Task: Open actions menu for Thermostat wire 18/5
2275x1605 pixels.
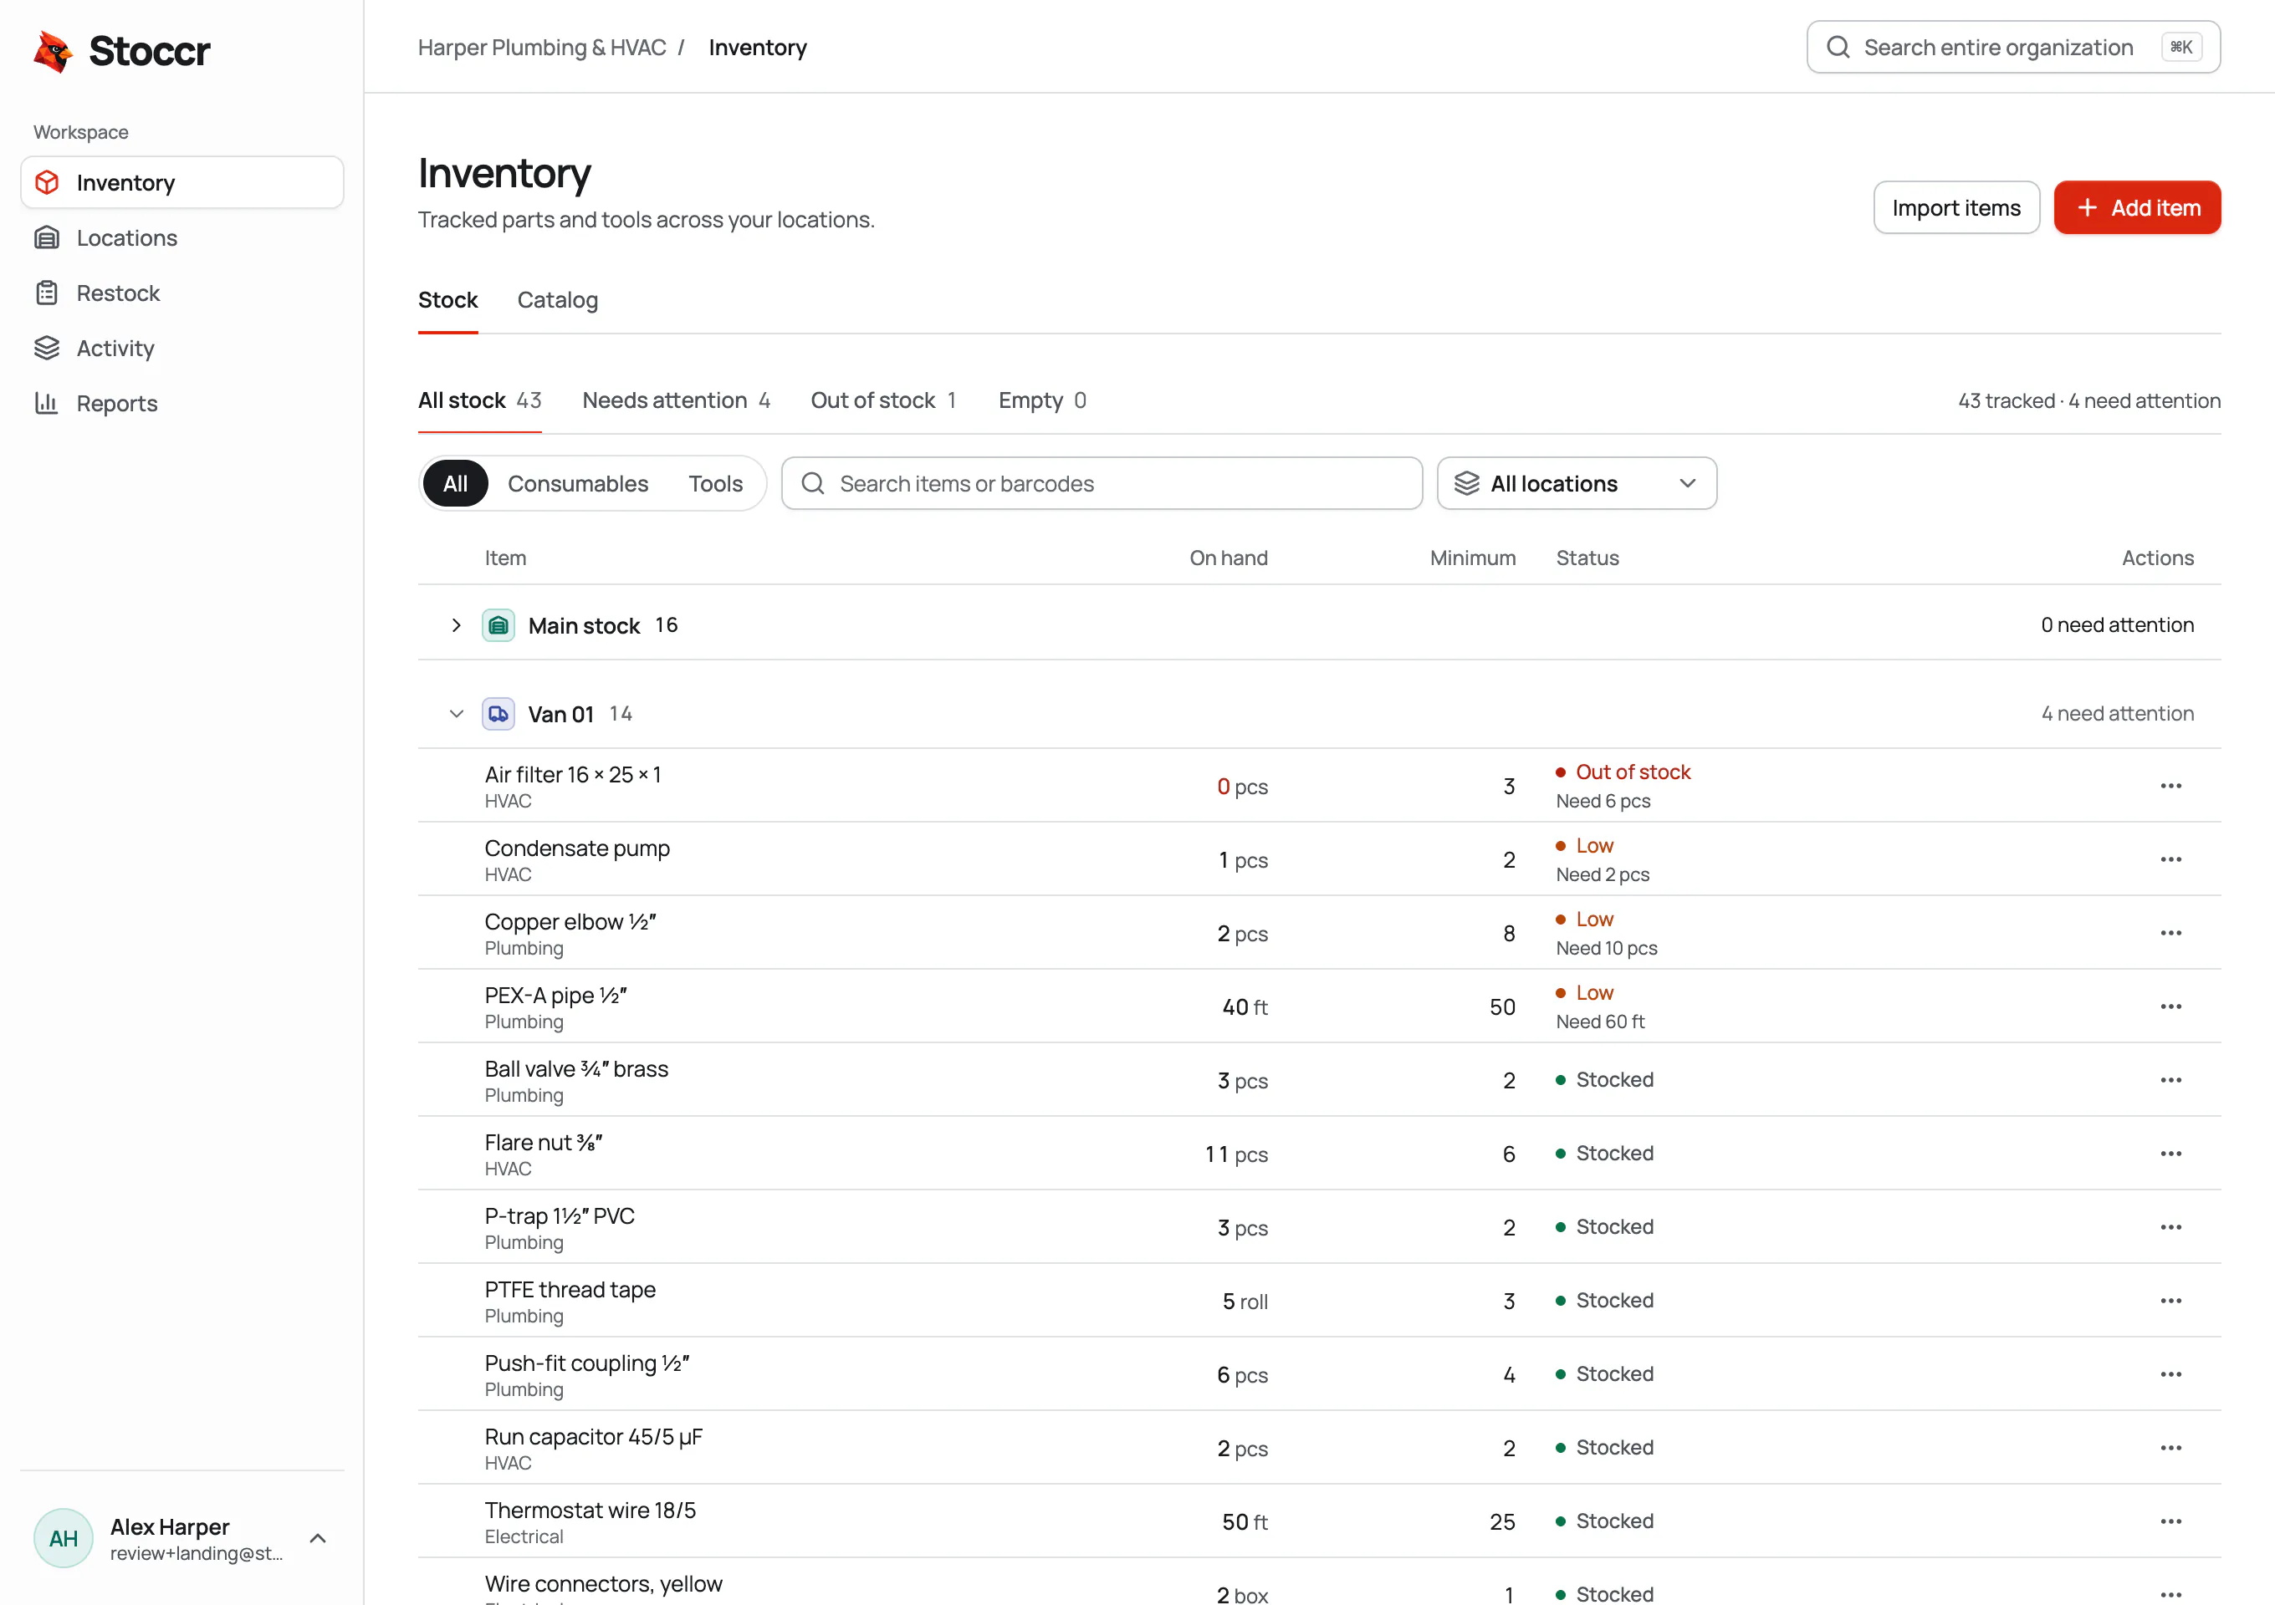Action: pos(2170,1522)
